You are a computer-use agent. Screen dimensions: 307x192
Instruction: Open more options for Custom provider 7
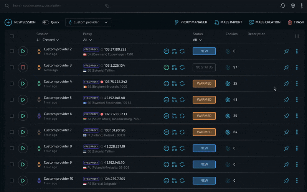(x=297, y=132)
